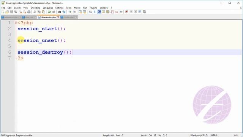Open the Plugins menu
The height and width of the screenshot is (137, 243).
[93, 8]
